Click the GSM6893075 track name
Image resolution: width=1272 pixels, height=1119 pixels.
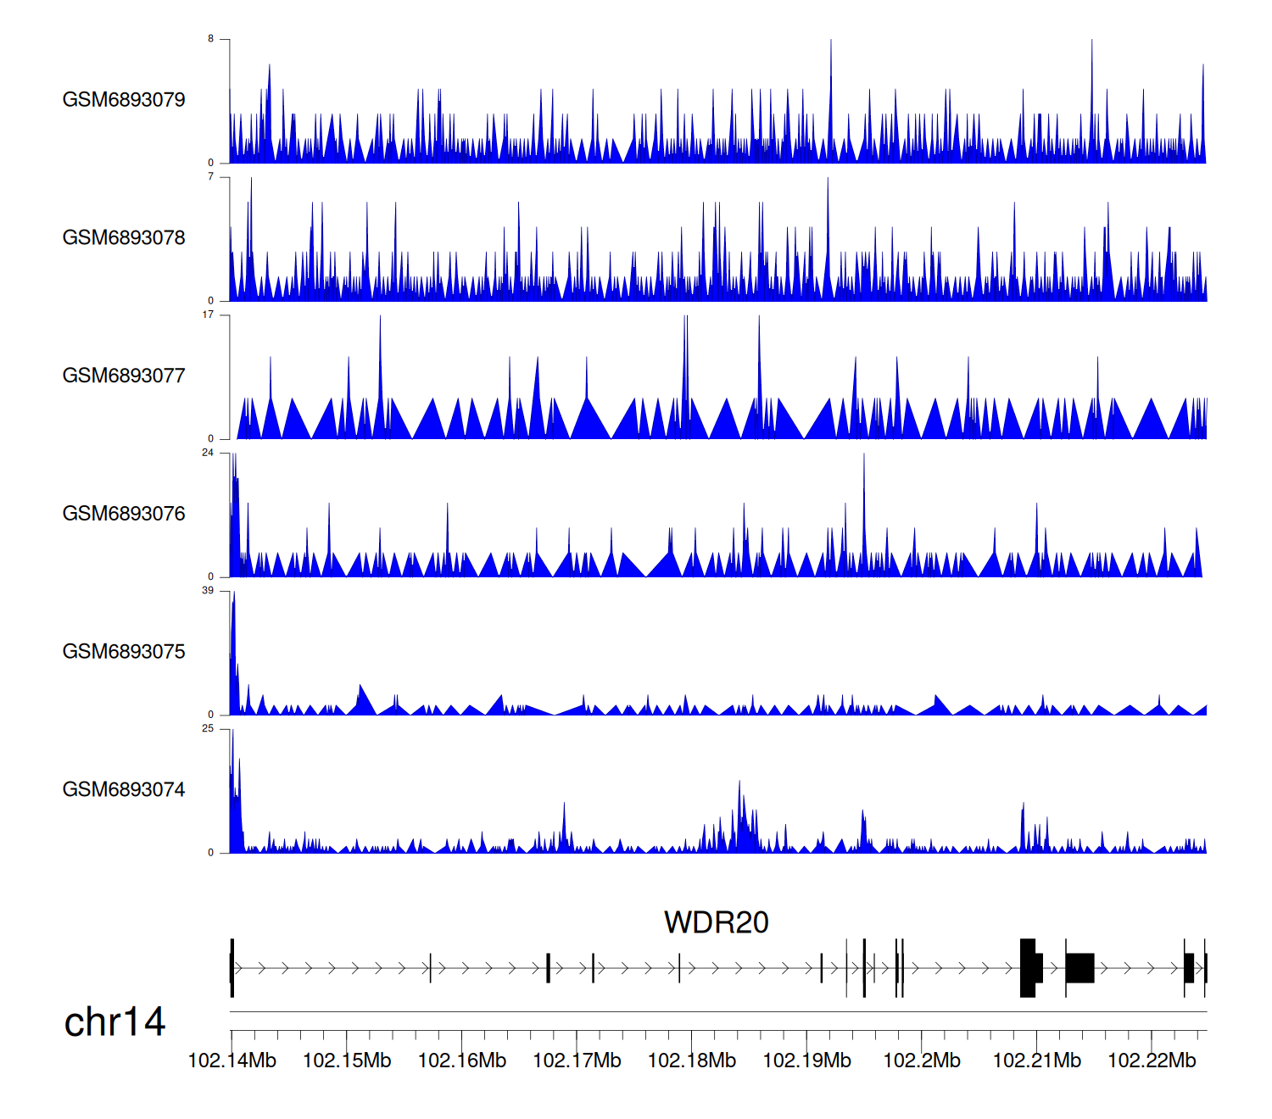tap(124, 652)
